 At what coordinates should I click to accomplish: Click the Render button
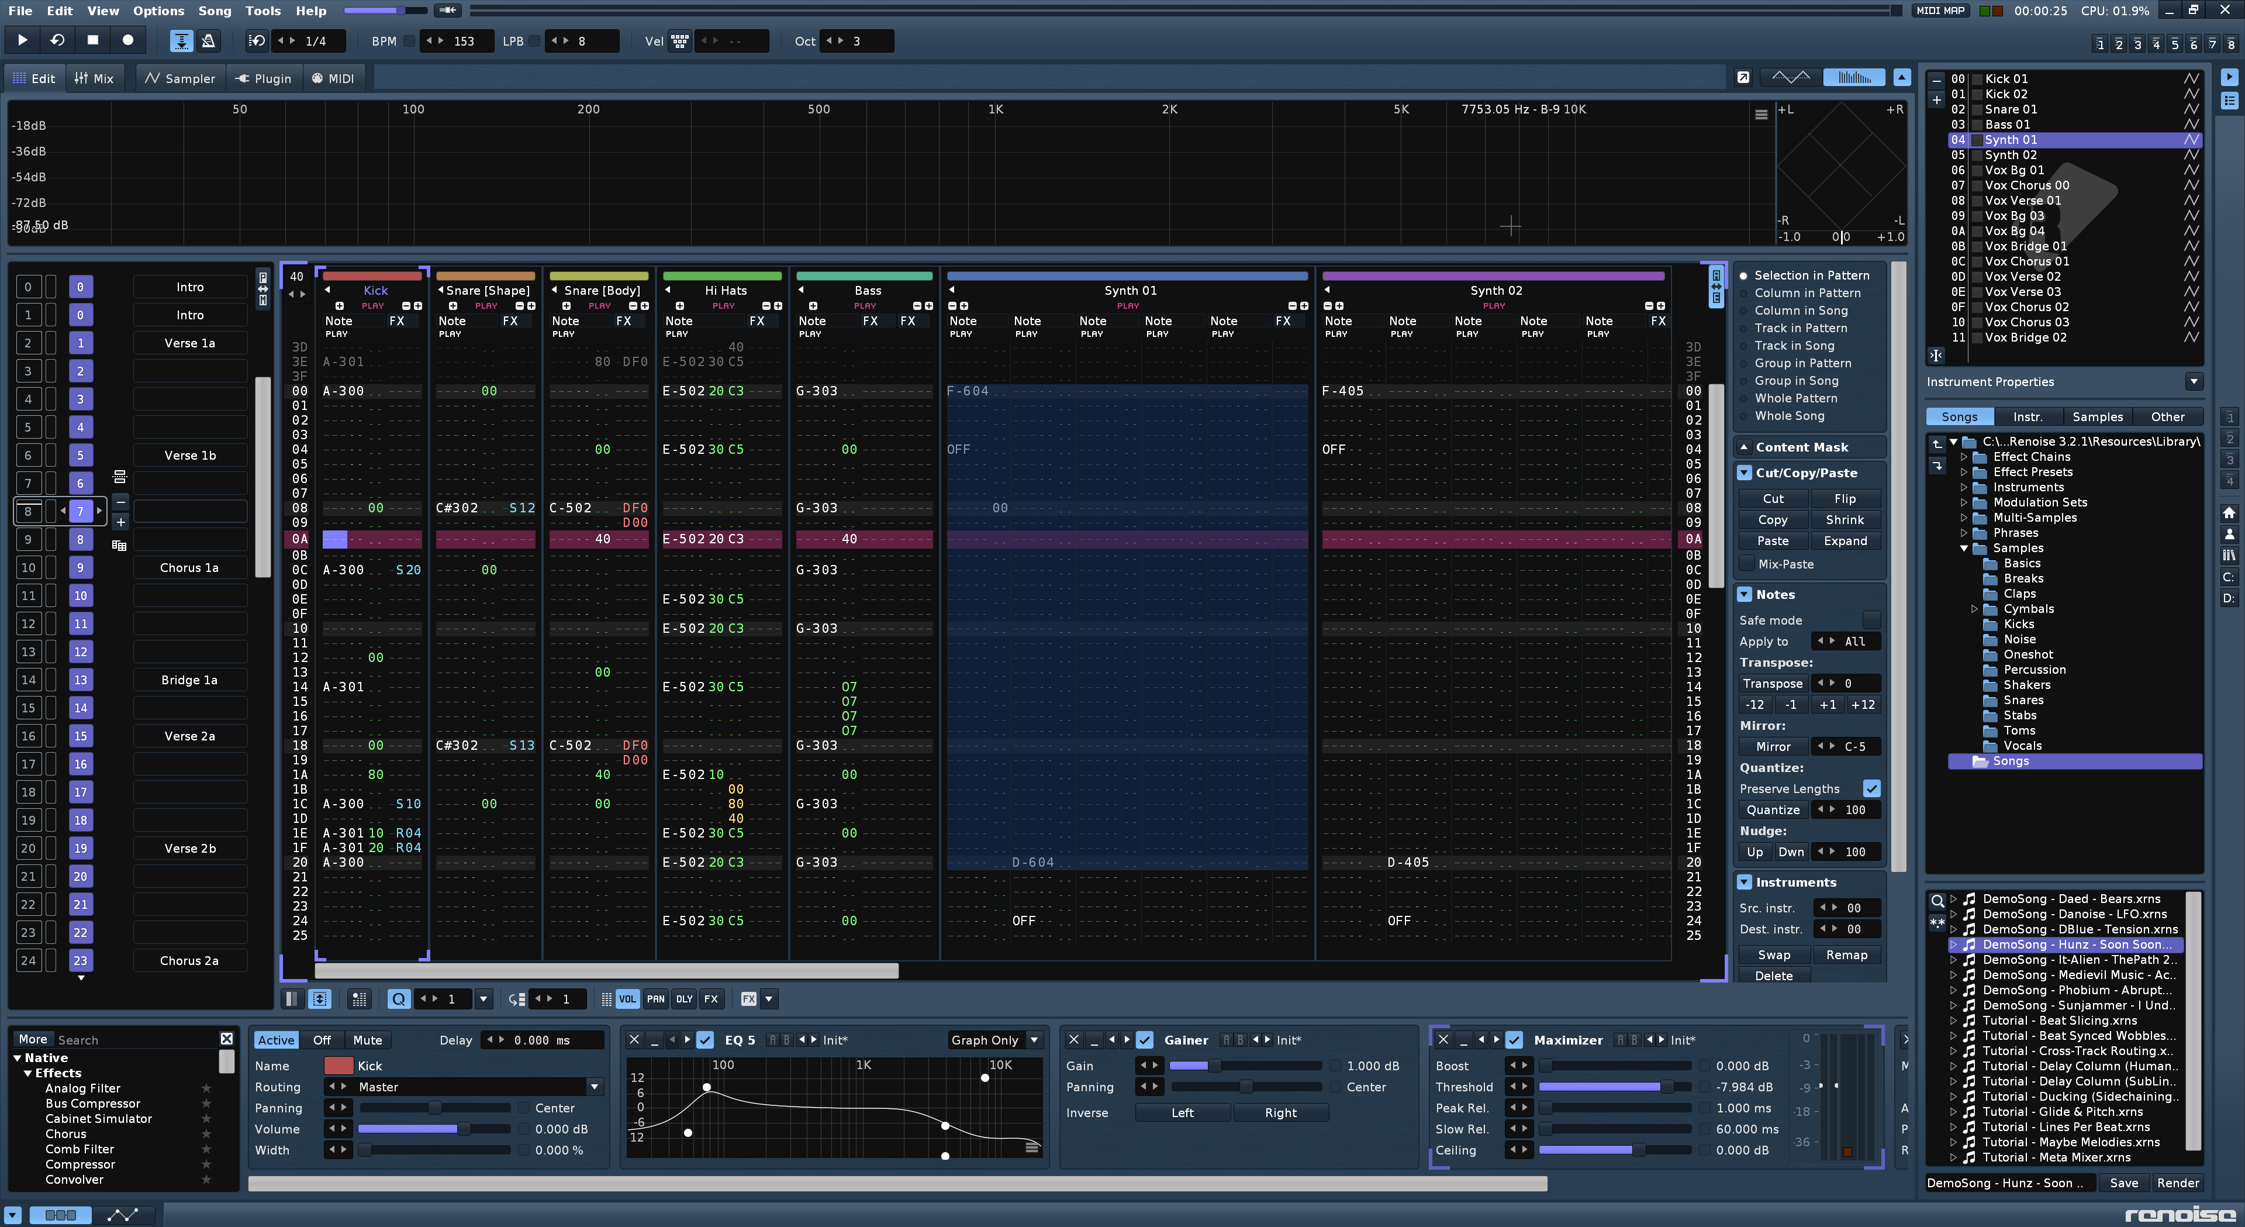point(2177,1183)
